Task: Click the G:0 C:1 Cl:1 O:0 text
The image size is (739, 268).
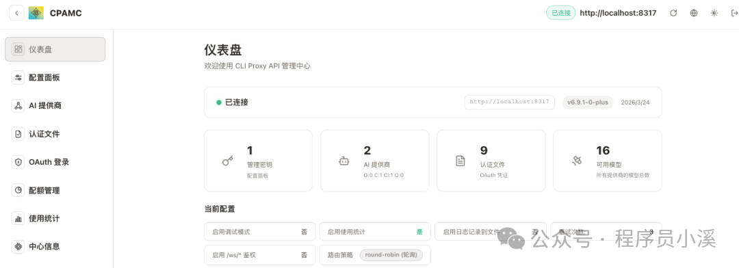Action: click(x=384, y=175)
